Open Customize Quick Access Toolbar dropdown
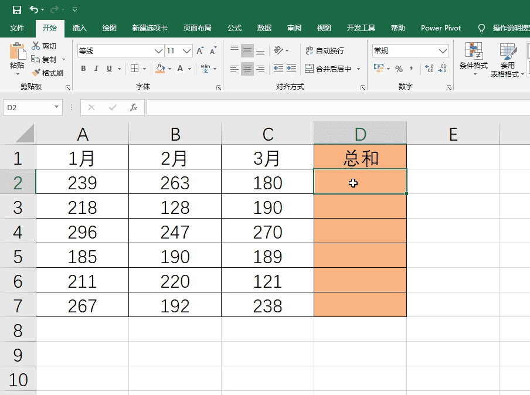This screenshot has height=395, width=530. [75, 10]
